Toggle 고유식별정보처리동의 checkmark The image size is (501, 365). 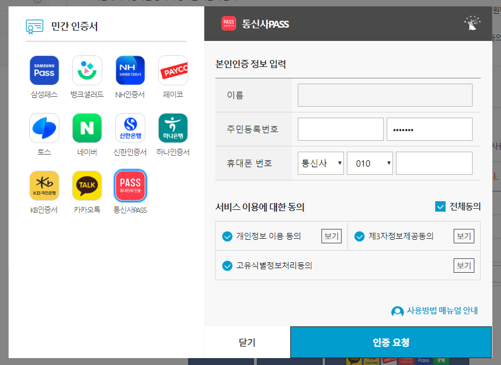227,266
